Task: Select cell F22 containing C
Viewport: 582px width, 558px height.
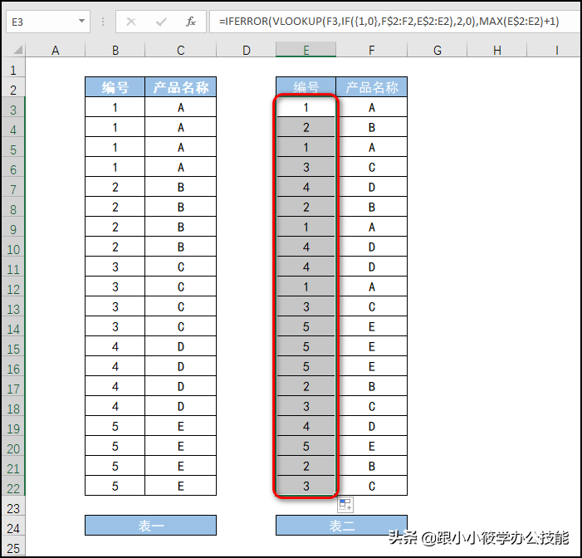Action: [x=372, y=486]
